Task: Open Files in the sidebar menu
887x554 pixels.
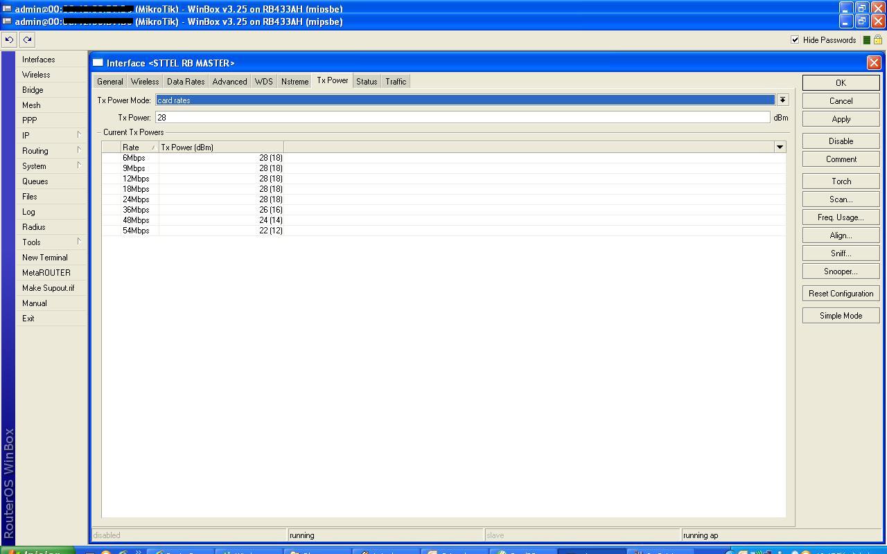Action: [51, 196]
